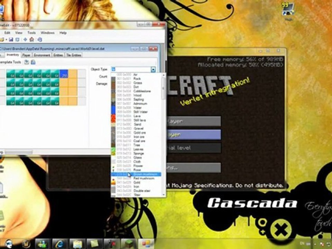Select Gold ore in the object list

pyautogui.click(x=136, y=132)
